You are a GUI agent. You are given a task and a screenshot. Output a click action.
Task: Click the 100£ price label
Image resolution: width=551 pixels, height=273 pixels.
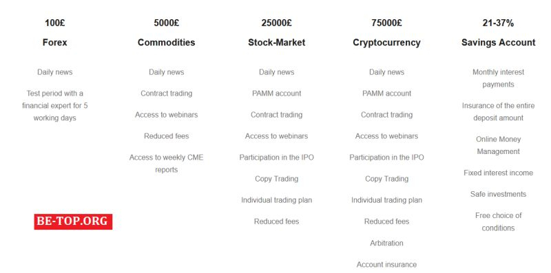(55, 23)
